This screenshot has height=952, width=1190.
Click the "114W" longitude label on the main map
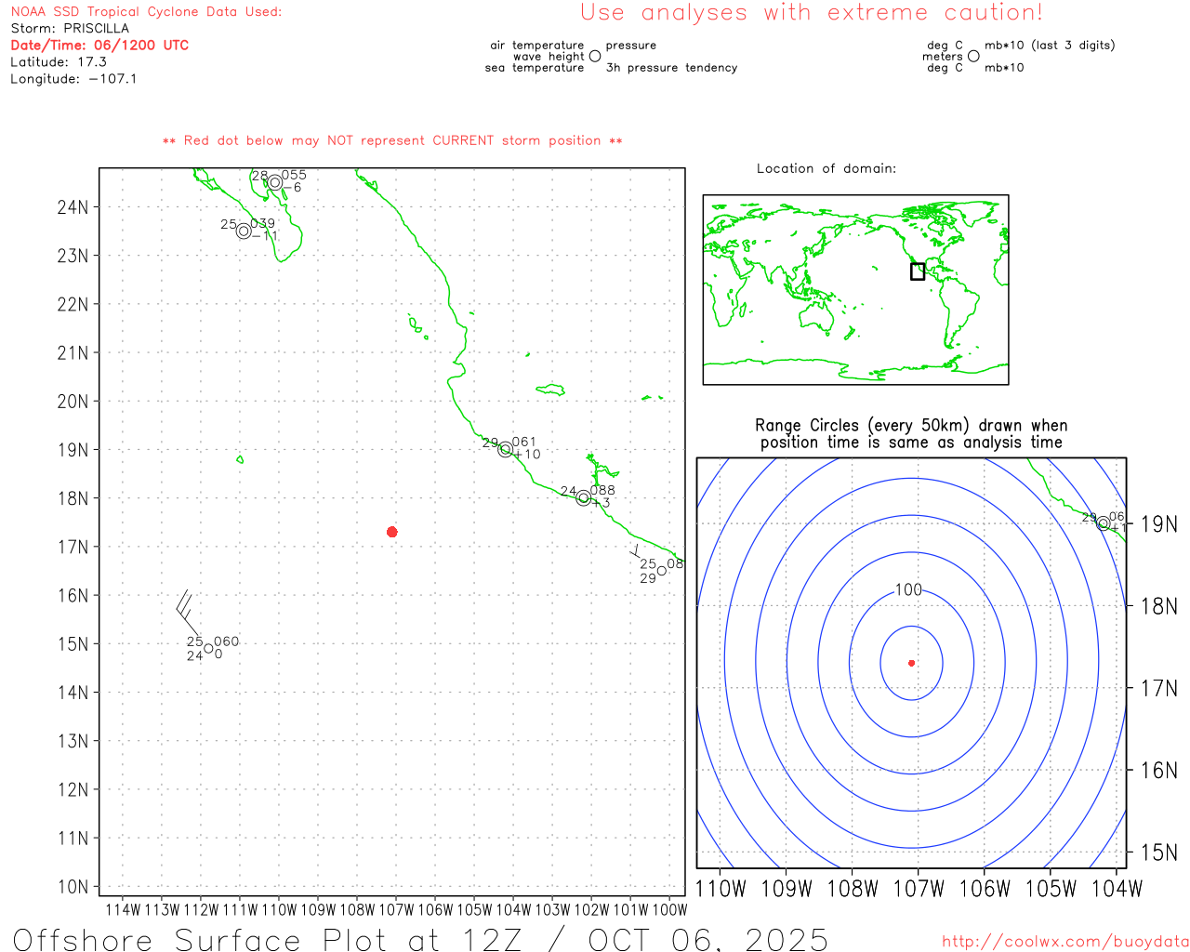[123, 909]
